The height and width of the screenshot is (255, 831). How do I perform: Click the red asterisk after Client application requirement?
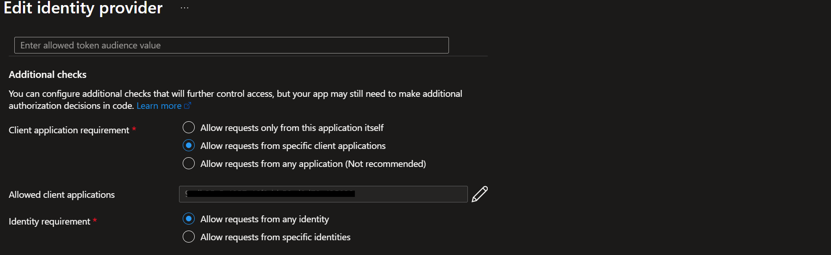pyautogui.click(x=134, y=130)
